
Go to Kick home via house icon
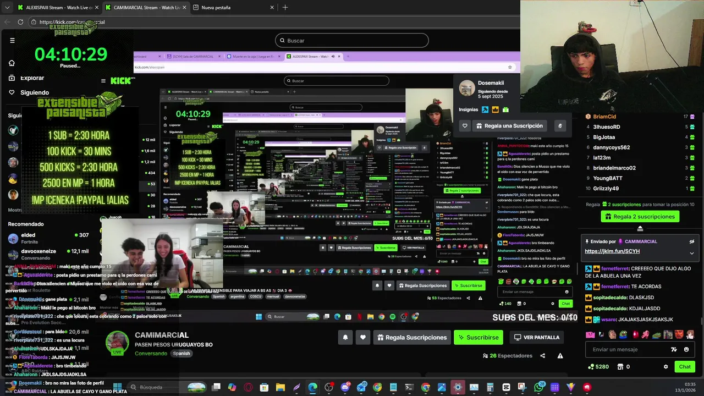click(12, 63)
